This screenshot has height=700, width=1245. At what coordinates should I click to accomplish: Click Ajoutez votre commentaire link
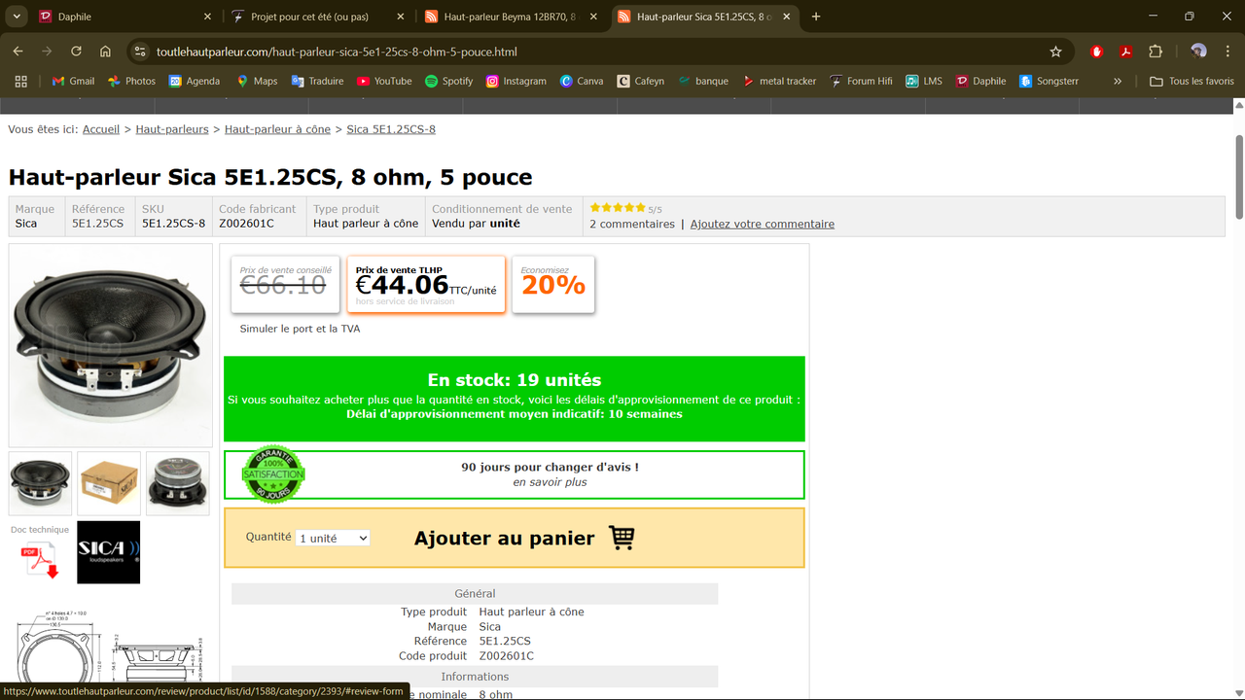pos(763,224)
